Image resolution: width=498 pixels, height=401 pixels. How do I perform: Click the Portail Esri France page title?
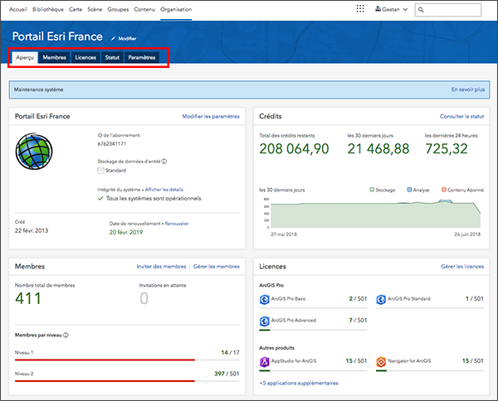(57, 36)
